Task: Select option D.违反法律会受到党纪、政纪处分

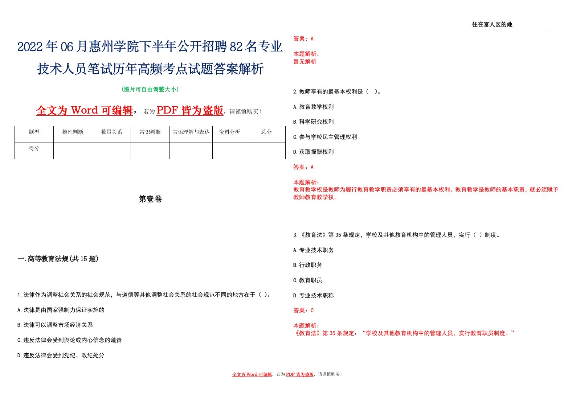Action: (x=61, y=355)
